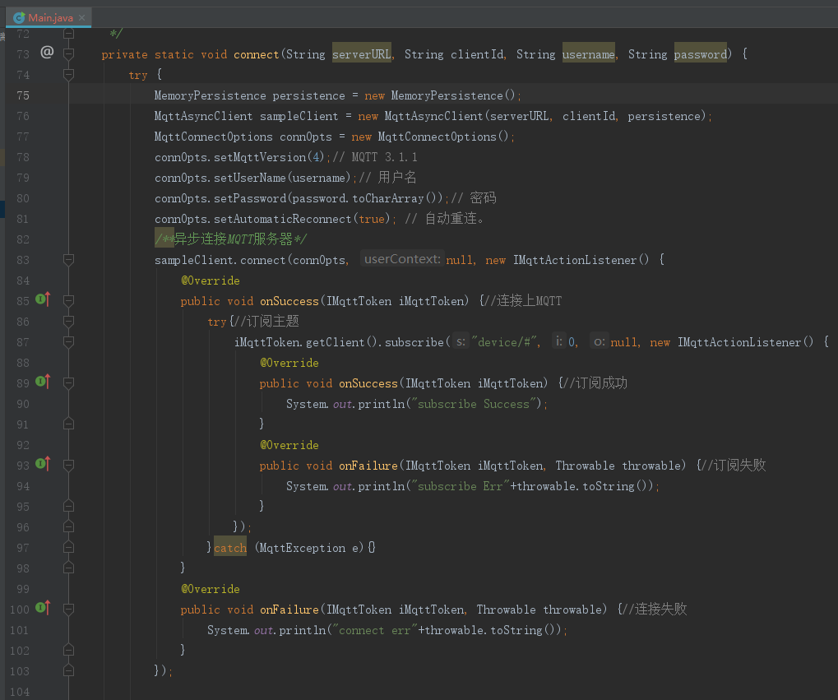Click "subscribe Success" string on line 90

point(474,404)
